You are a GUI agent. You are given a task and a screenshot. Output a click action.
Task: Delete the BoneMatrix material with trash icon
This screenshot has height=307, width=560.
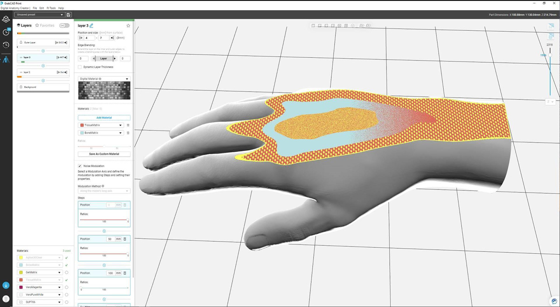click(x=128, y=133)
